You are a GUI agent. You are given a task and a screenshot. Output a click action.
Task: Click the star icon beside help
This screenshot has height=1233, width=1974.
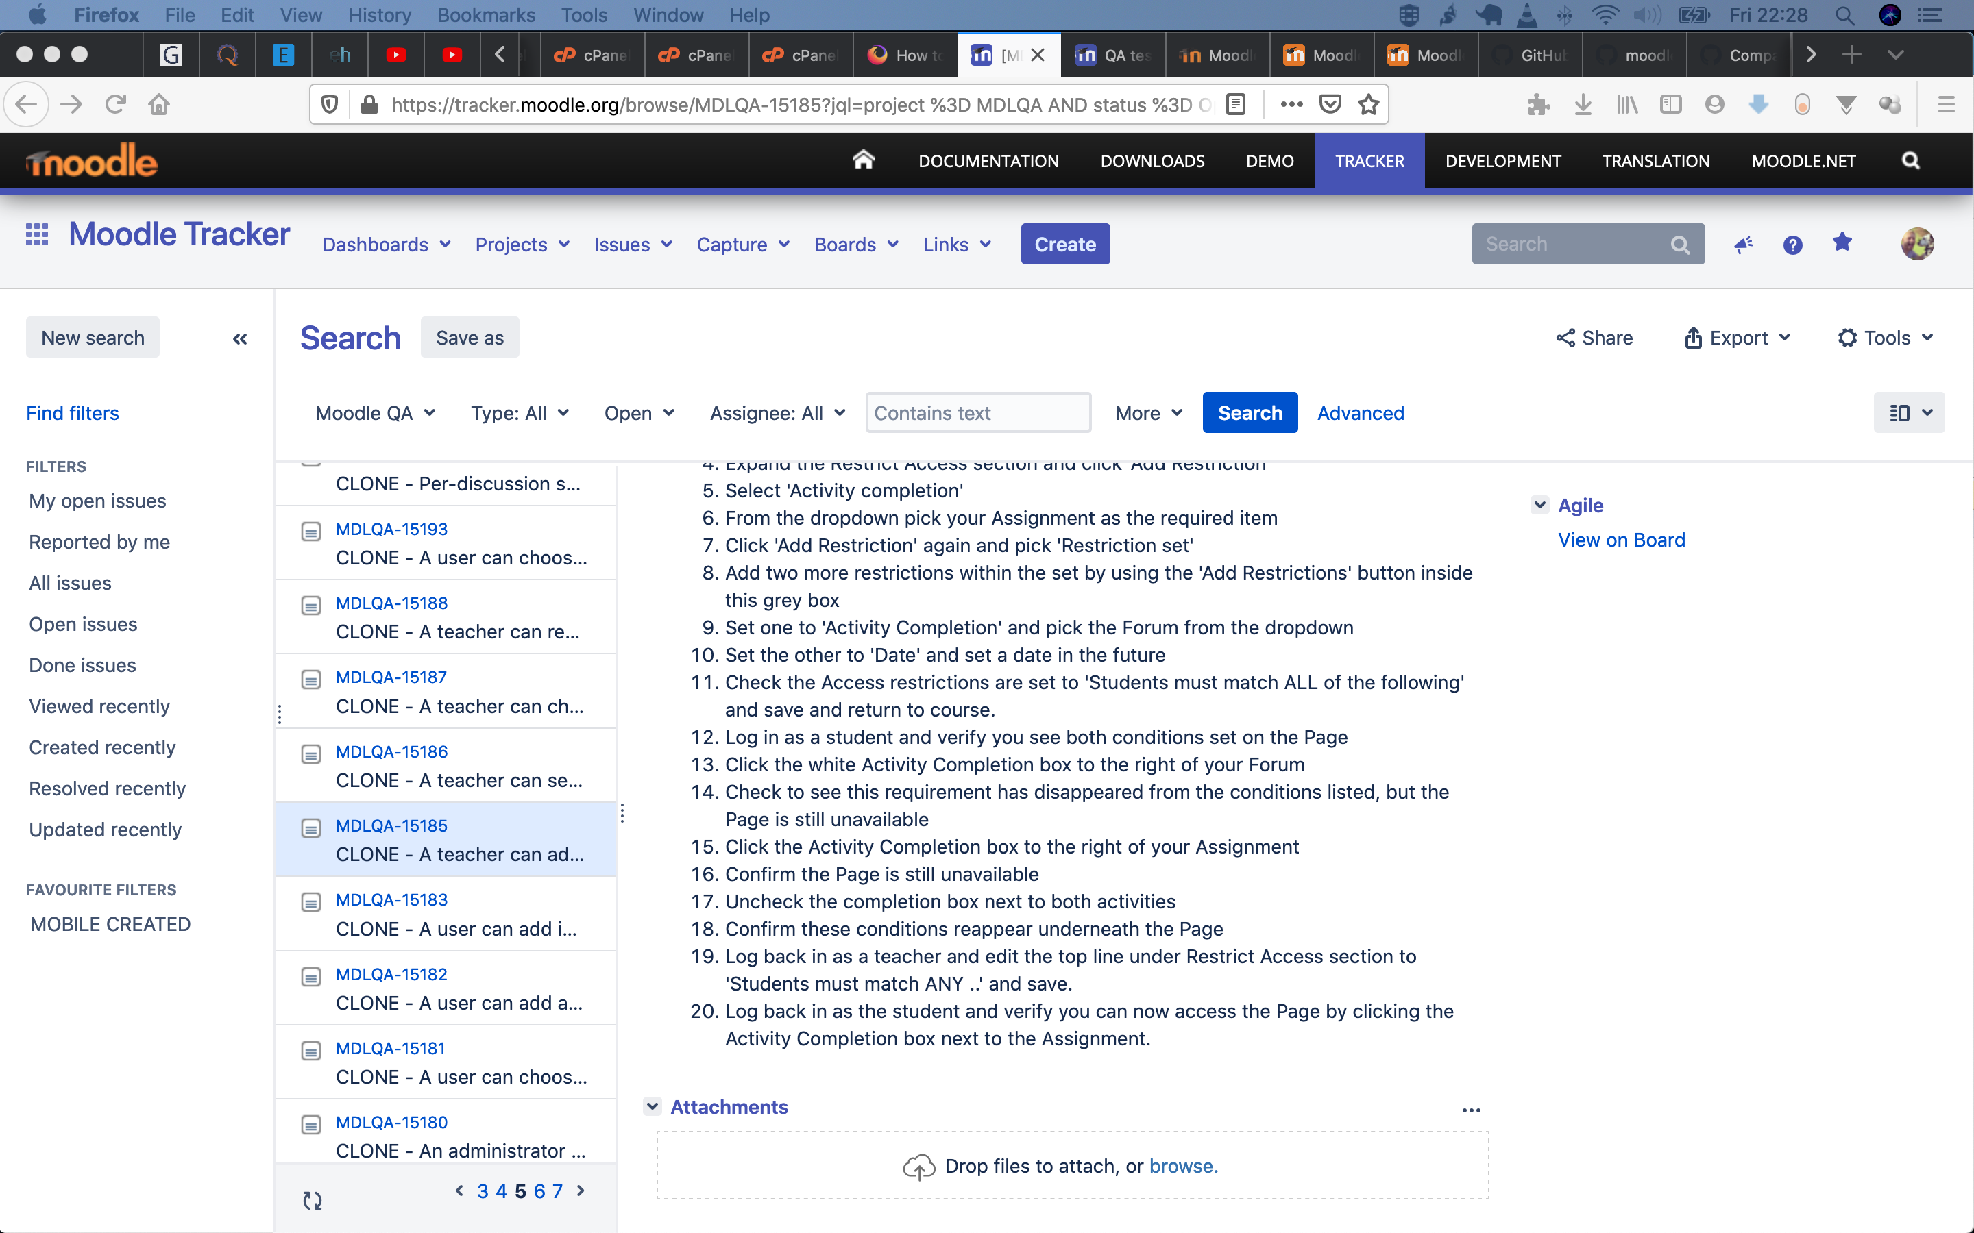click(1842, 242)
